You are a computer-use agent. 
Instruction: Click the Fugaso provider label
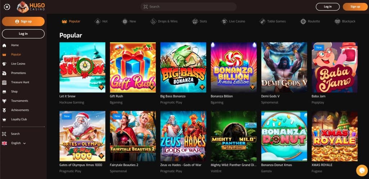click(x=317, y=171)
